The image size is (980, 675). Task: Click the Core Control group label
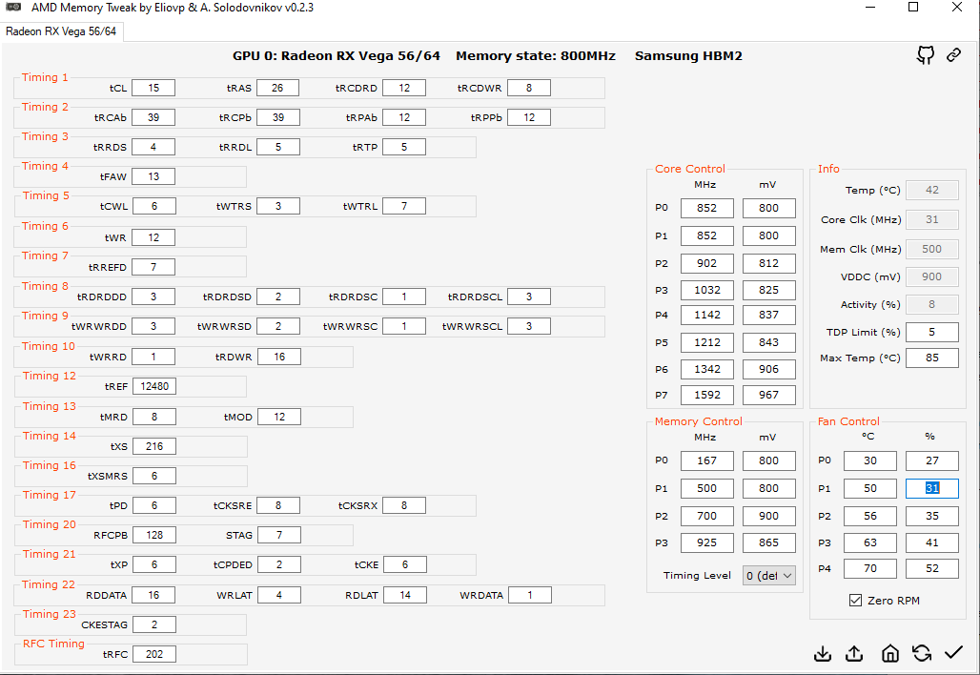click(690, 169)
